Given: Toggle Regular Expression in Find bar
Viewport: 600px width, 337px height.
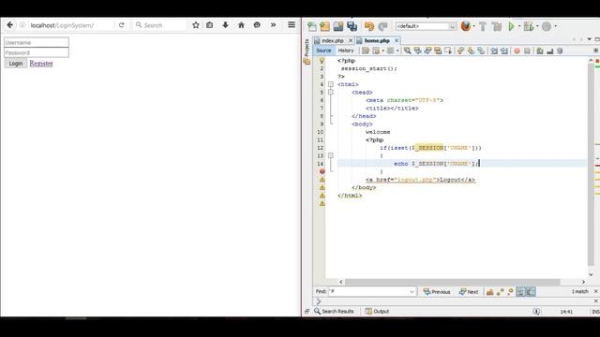Looking at the screenshot, I should pyautogui.click(x=510, y=292).
